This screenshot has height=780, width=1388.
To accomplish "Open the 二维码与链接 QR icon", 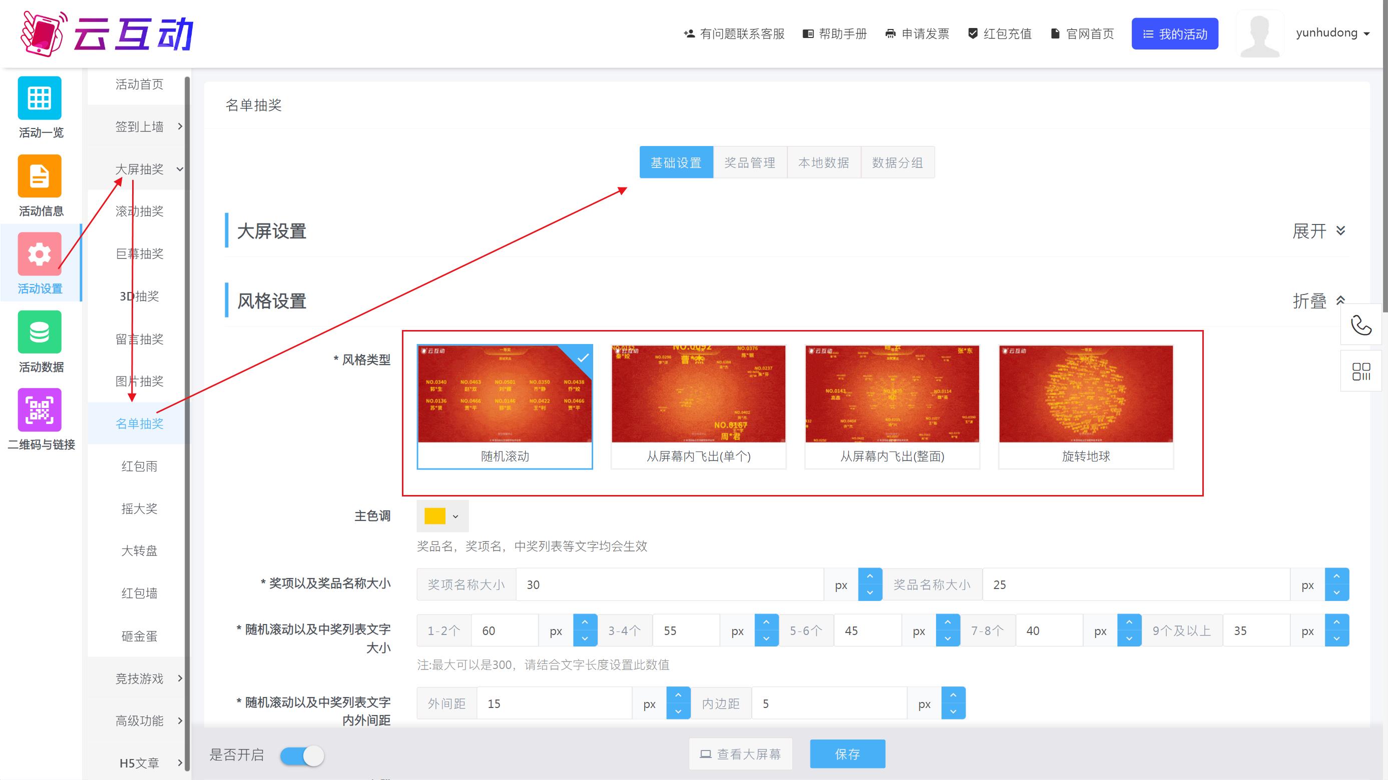I will 40,410.
